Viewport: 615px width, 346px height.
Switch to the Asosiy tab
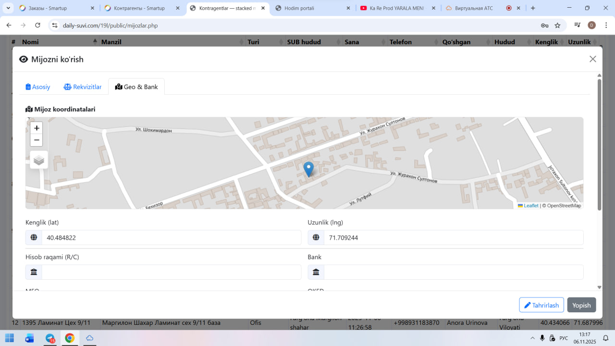click(x=38, y=87)
